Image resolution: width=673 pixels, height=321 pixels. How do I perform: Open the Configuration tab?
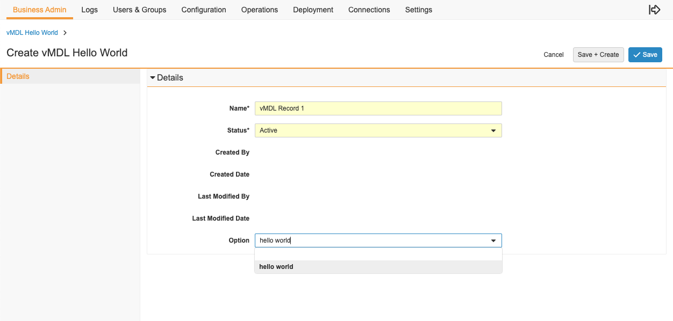click(x=204, y=10)
